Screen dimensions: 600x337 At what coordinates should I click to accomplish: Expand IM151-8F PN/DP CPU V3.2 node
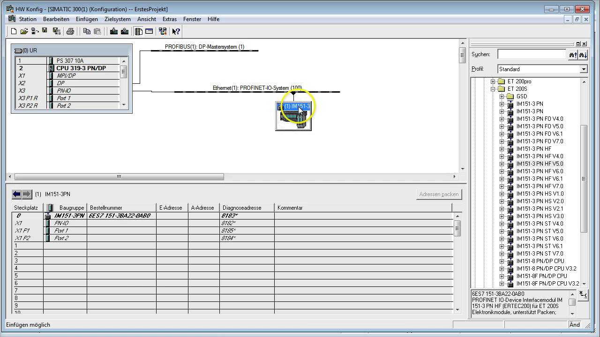point(502,284)
